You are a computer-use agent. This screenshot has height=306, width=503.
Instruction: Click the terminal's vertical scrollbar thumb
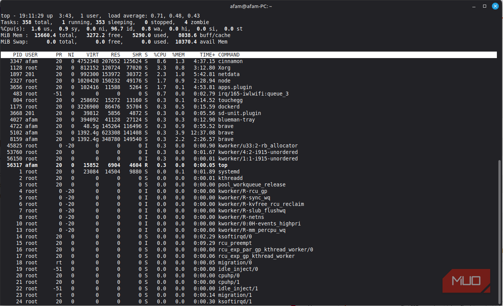pos(500,232)
